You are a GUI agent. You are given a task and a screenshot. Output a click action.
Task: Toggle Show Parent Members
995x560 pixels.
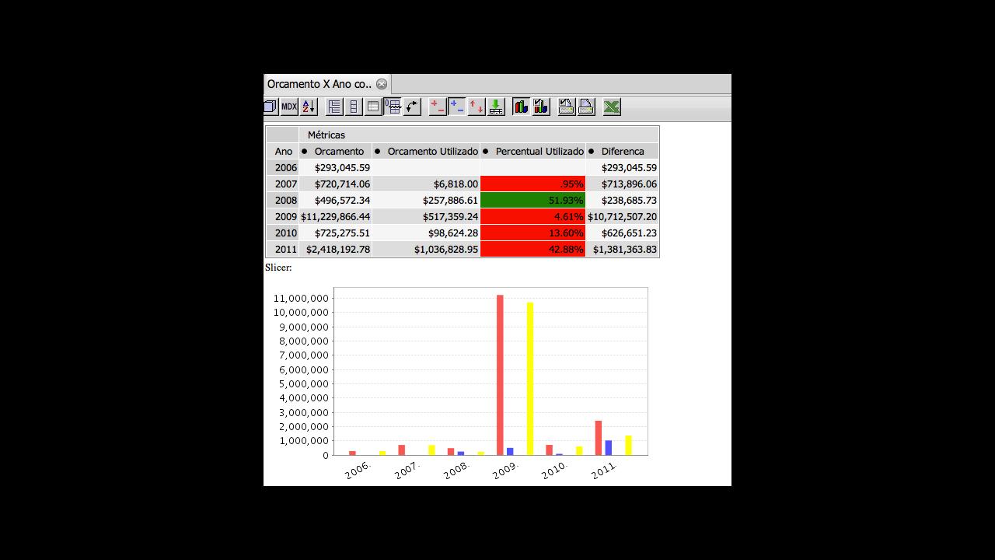(x=334, y=107)
